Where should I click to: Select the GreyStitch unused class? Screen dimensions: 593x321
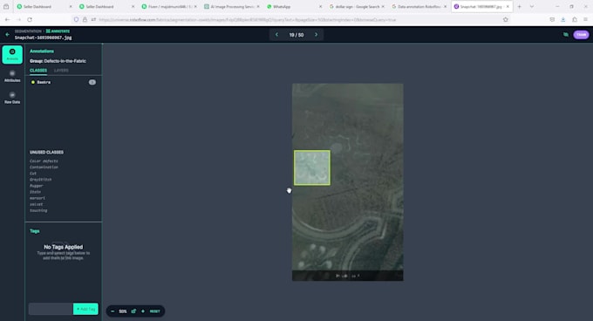[x=40, y=180]
